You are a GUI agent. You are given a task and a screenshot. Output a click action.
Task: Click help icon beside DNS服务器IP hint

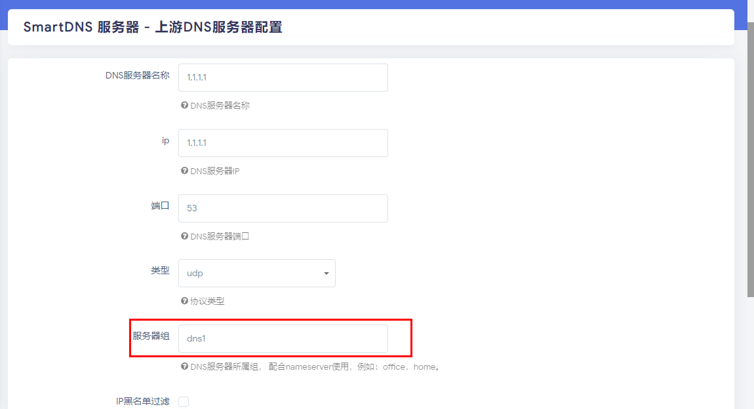click(184, 170)
